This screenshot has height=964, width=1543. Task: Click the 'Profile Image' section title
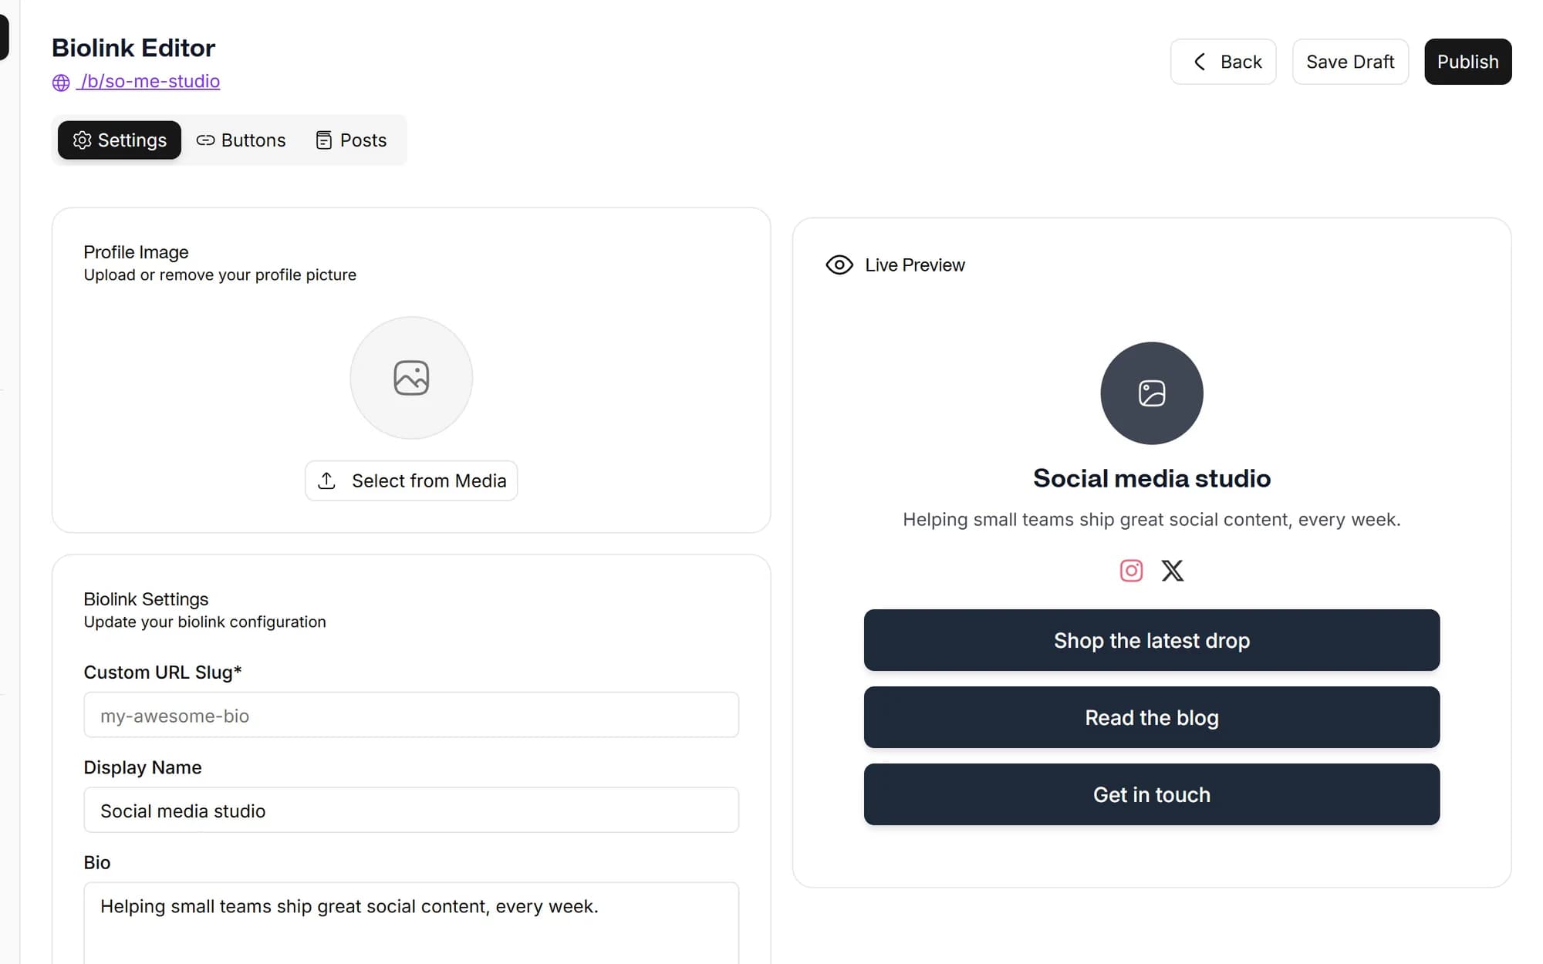coord(136,252)
